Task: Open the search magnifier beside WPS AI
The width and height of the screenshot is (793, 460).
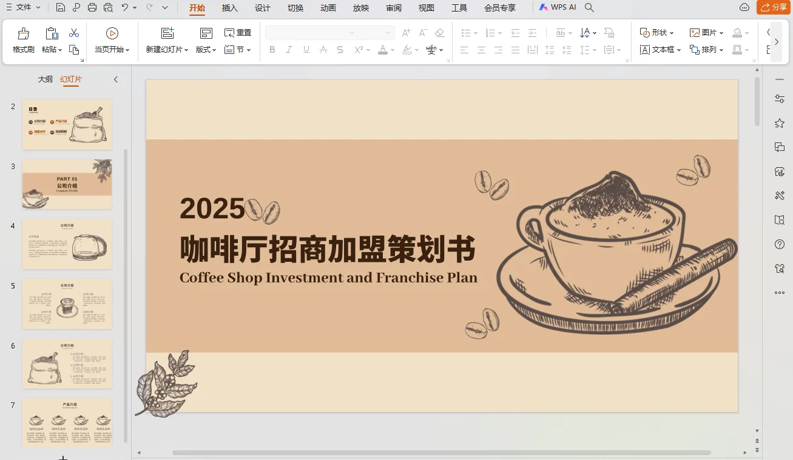Action: pos(589,7)
